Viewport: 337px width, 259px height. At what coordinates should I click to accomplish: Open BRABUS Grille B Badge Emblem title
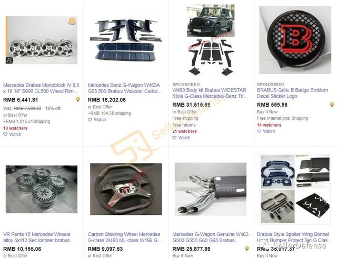(293, 93)
